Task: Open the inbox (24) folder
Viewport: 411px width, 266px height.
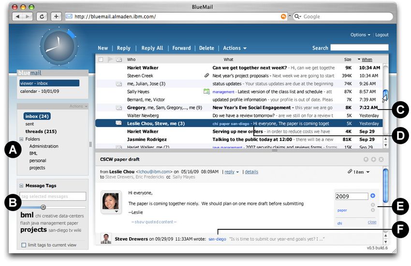Action: (x=37, y=116)
